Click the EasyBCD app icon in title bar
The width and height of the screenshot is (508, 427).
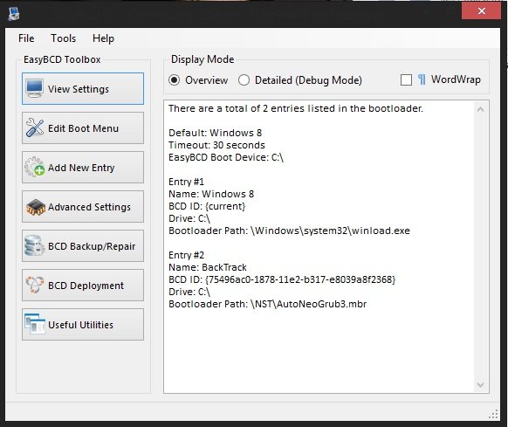14,14
